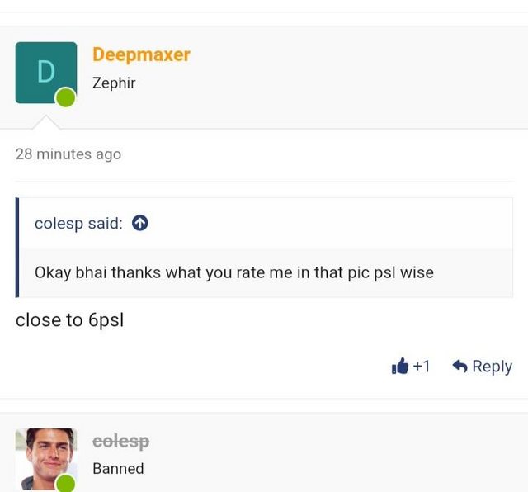Click the quote block header bar

click(x=266, y=224)
